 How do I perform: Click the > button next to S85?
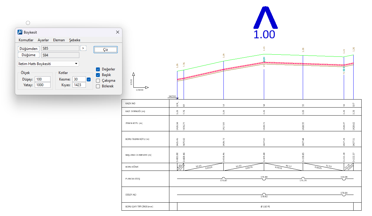[83, 48]
